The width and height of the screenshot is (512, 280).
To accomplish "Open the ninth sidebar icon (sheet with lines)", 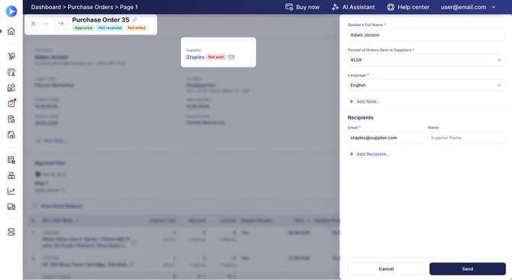I will point(11,160).
